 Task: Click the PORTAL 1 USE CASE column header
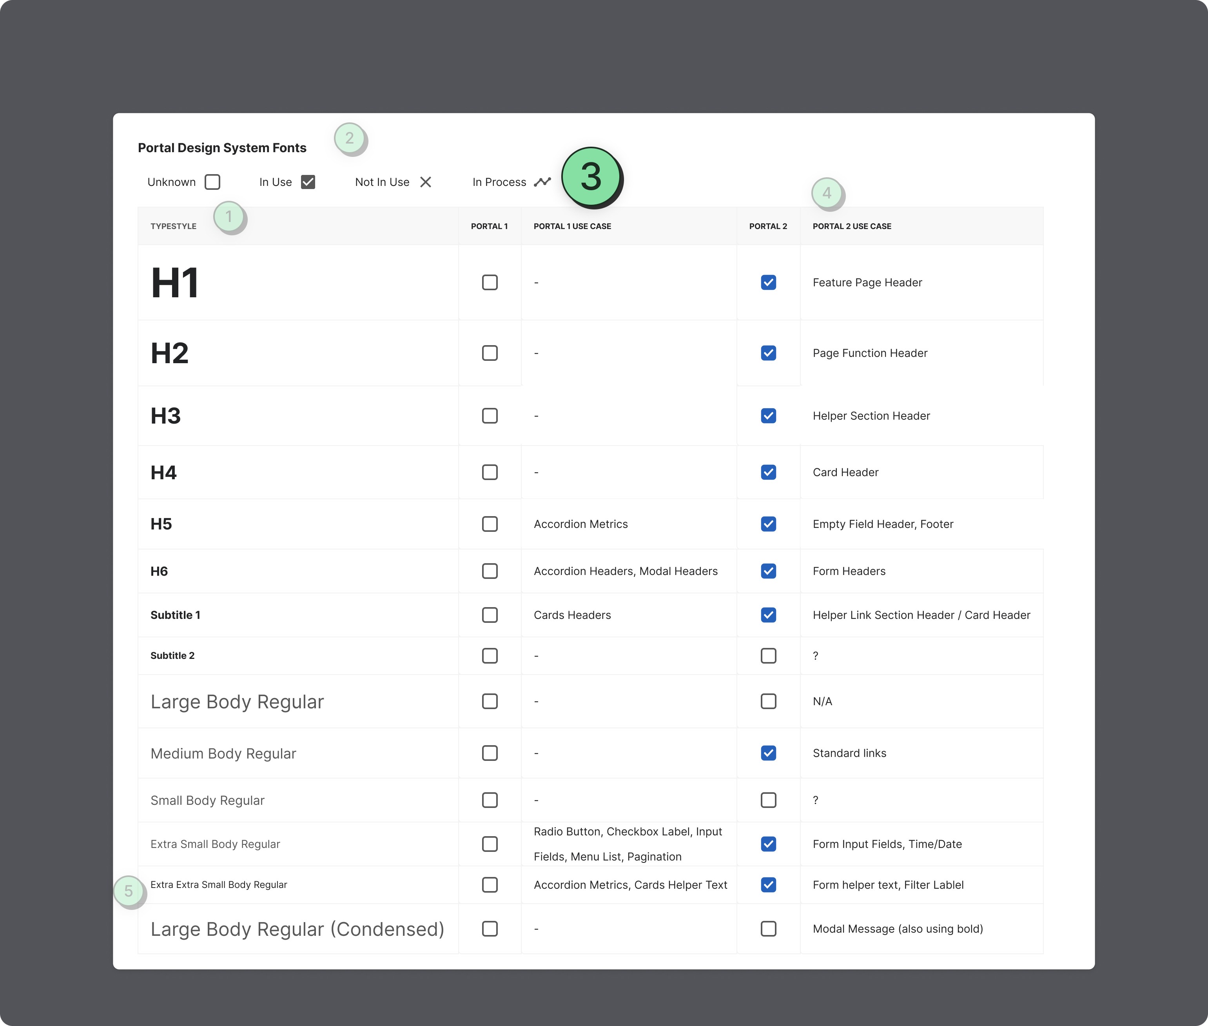coord(572,226)
